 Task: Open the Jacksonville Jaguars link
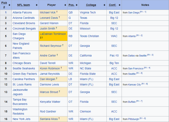click(20, 92)
